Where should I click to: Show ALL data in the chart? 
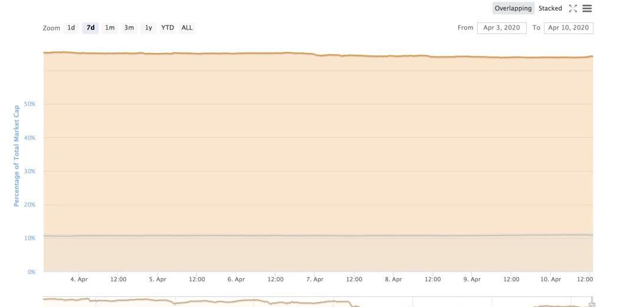[187, 28]
